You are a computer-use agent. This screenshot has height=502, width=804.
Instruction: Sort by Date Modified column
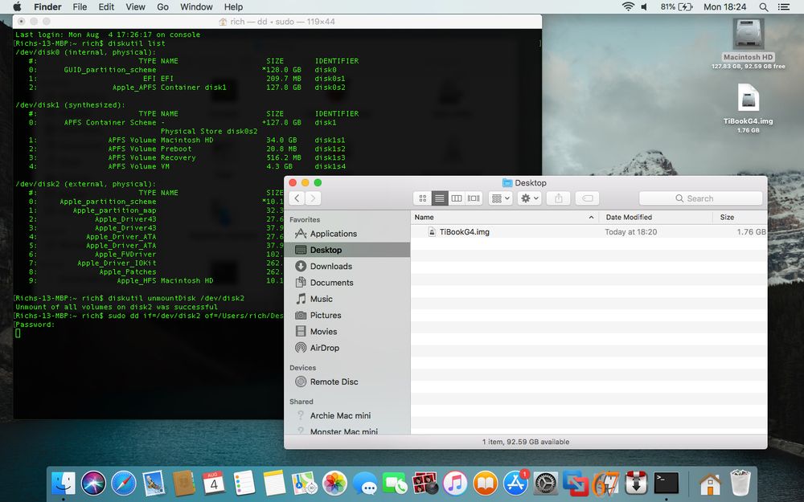pyautogui.click(x=656, y=217)
